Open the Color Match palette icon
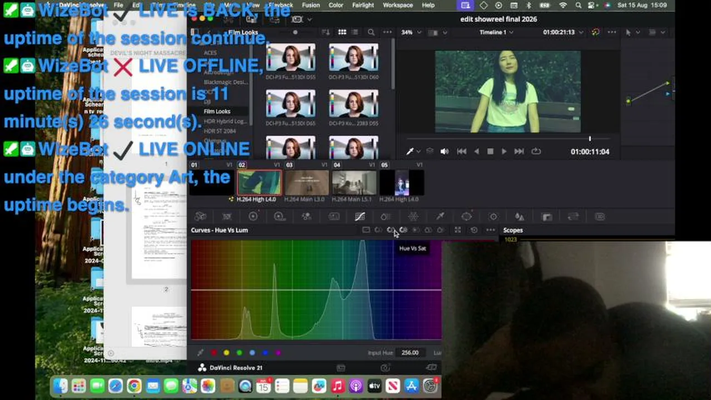 pos(227,217)
